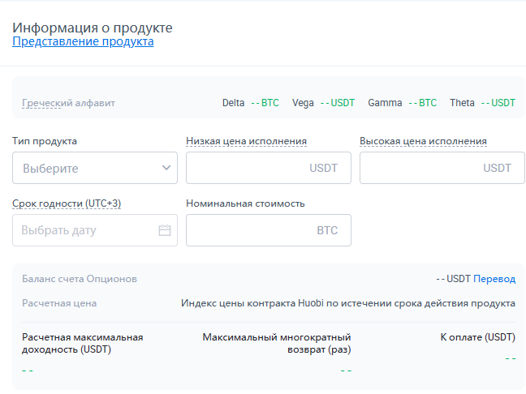
Task: Click the Низкая цена исполнения underlined label
Action: (246, 141)
